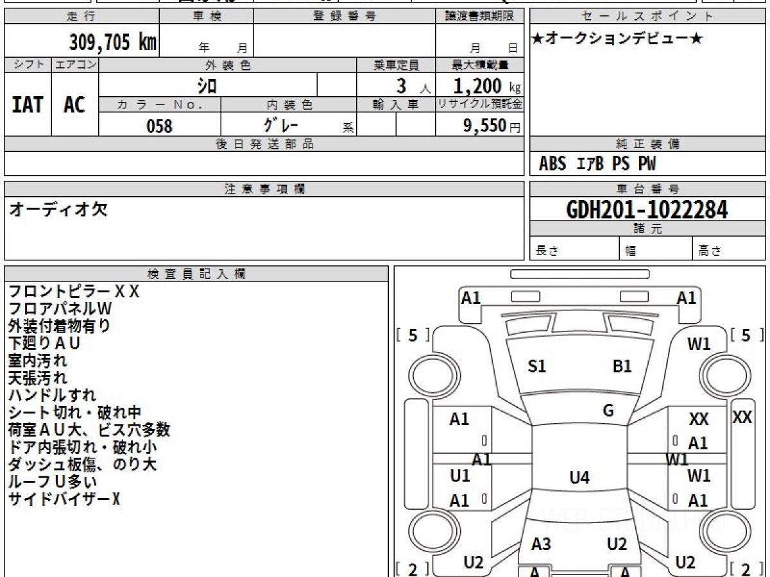Click the 諸元 header
Screen dimensions: 770x577
coord(648,229)
